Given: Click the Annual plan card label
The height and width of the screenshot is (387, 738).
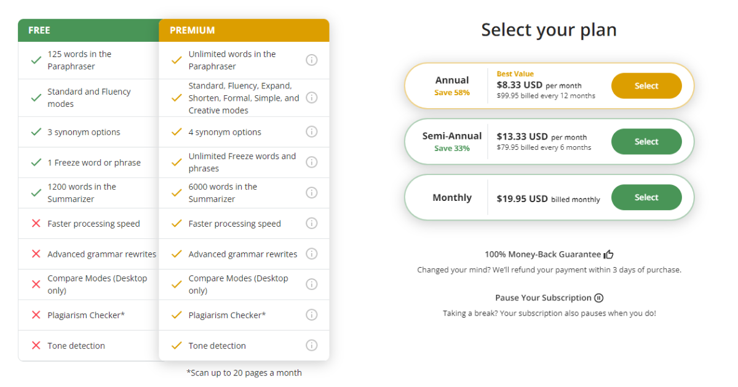Looking at the screenshot, I should (452, 80).
